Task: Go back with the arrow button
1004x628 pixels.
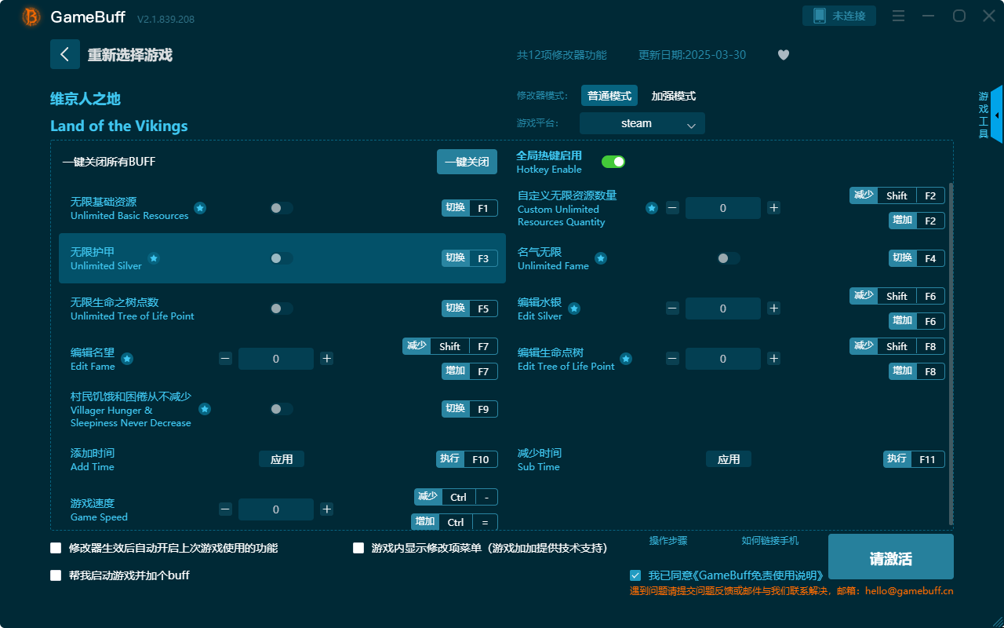Action: [65, 54]
